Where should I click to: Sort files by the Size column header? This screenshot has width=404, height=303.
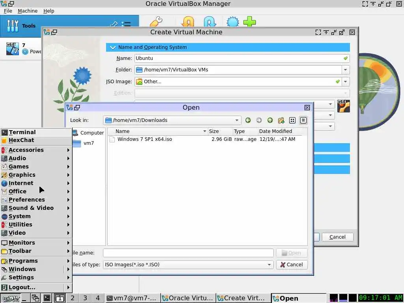[220, 131]
